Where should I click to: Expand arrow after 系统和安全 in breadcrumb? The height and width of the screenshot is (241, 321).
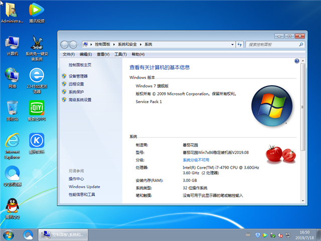(x=140, y=45)
